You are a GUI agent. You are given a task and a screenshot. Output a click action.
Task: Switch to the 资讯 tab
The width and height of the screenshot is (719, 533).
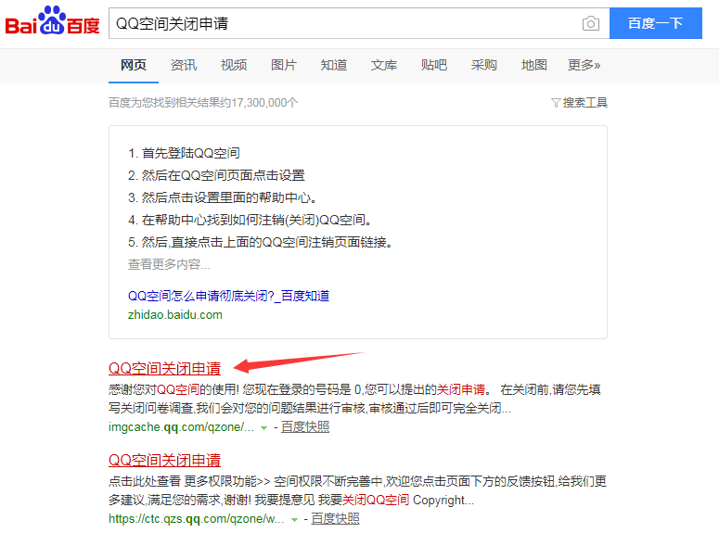pyautogui.click(x=184, y=65)
